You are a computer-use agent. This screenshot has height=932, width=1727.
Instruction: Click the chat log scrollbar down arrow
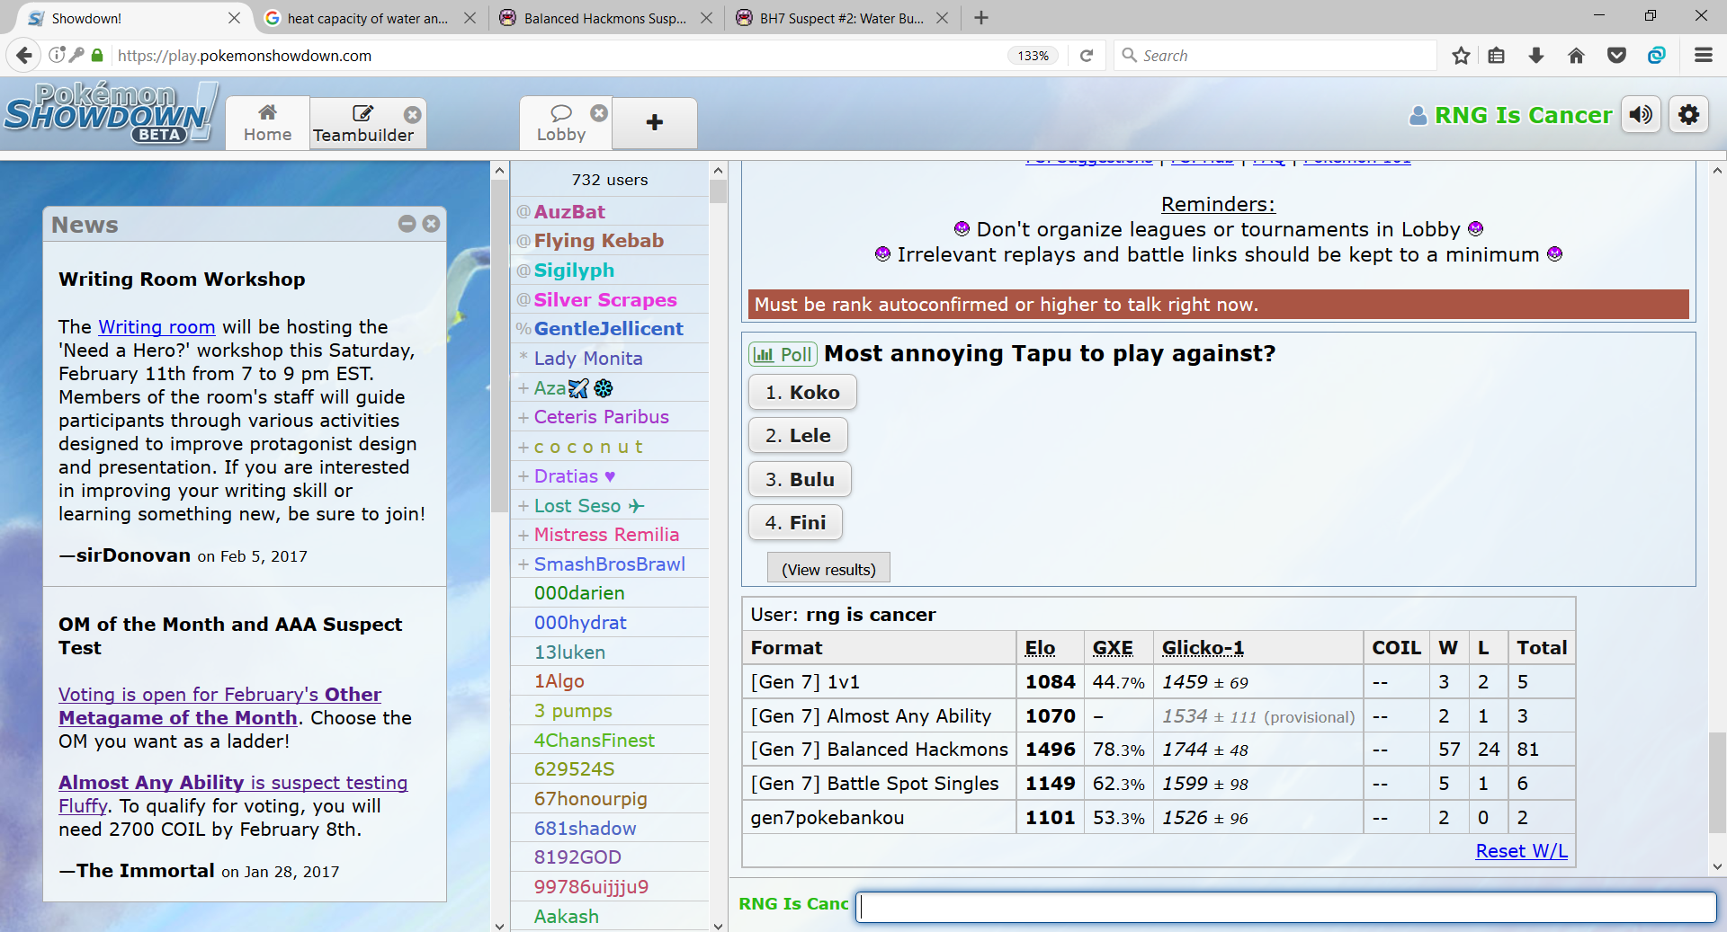coord(1717,867)
